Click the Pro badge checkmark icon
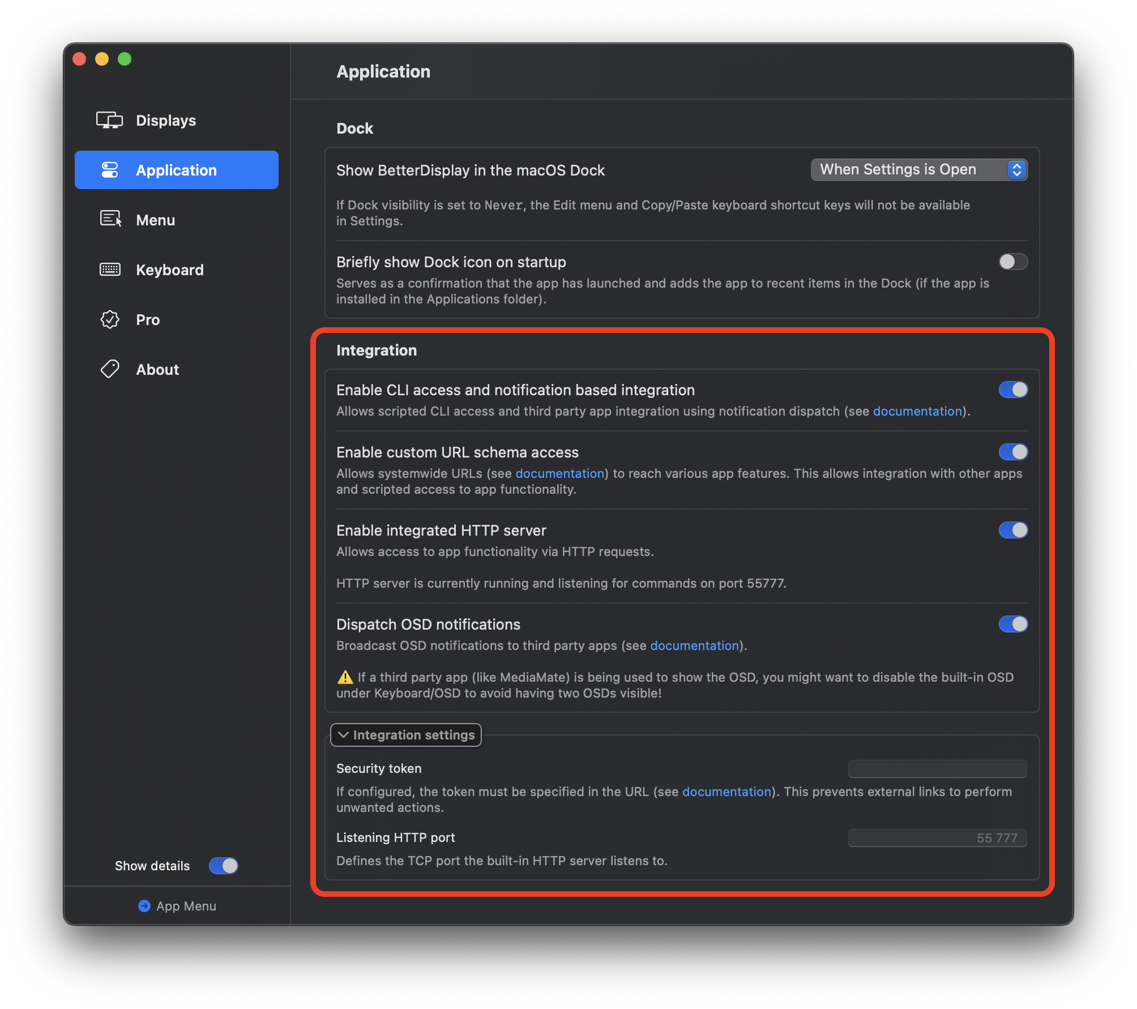1137x1009 pixels. [110, 319]
